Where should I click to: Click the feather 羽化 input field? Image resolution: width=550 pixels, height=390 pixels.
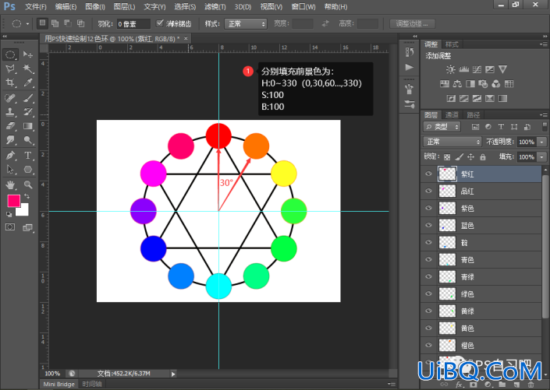[133, 24]
